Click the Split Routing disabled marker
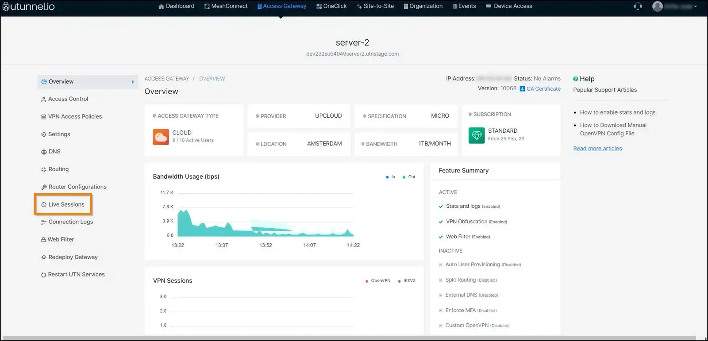This screenshot has height=341, width=708. pos(440,280)
